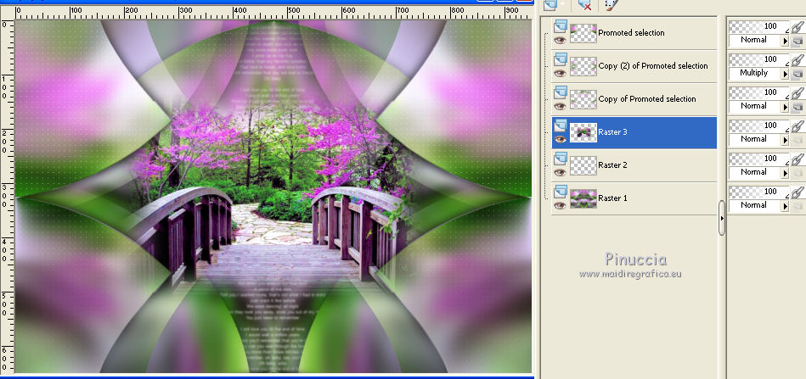Click the layer type icon of Raster 1

pyautogui.click(x=560, y=192)
